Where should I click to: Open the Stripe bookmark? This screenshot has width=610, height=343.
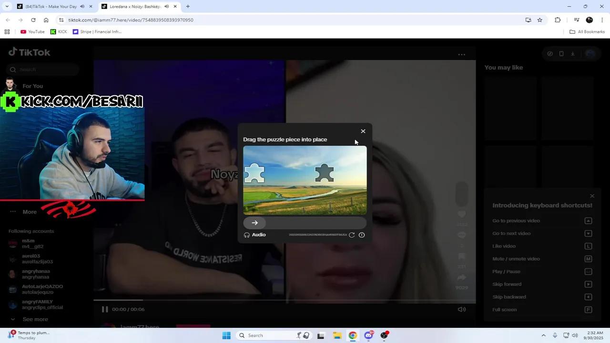coord(97,32)
